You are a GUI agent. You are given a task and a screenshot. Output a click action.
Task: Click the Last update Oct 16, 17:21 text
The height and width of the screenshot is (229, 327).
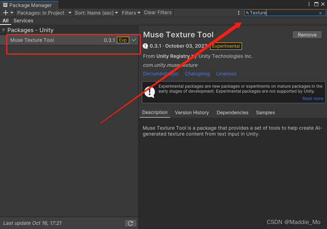pos(33,223)
